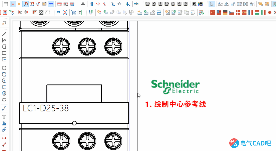Viewport: 276px width, 151px height.
Task: Select the linear dimension tool
Action: click(4, 138)
